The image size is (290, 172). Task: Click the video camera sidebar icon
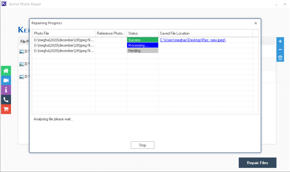point(6,80)
